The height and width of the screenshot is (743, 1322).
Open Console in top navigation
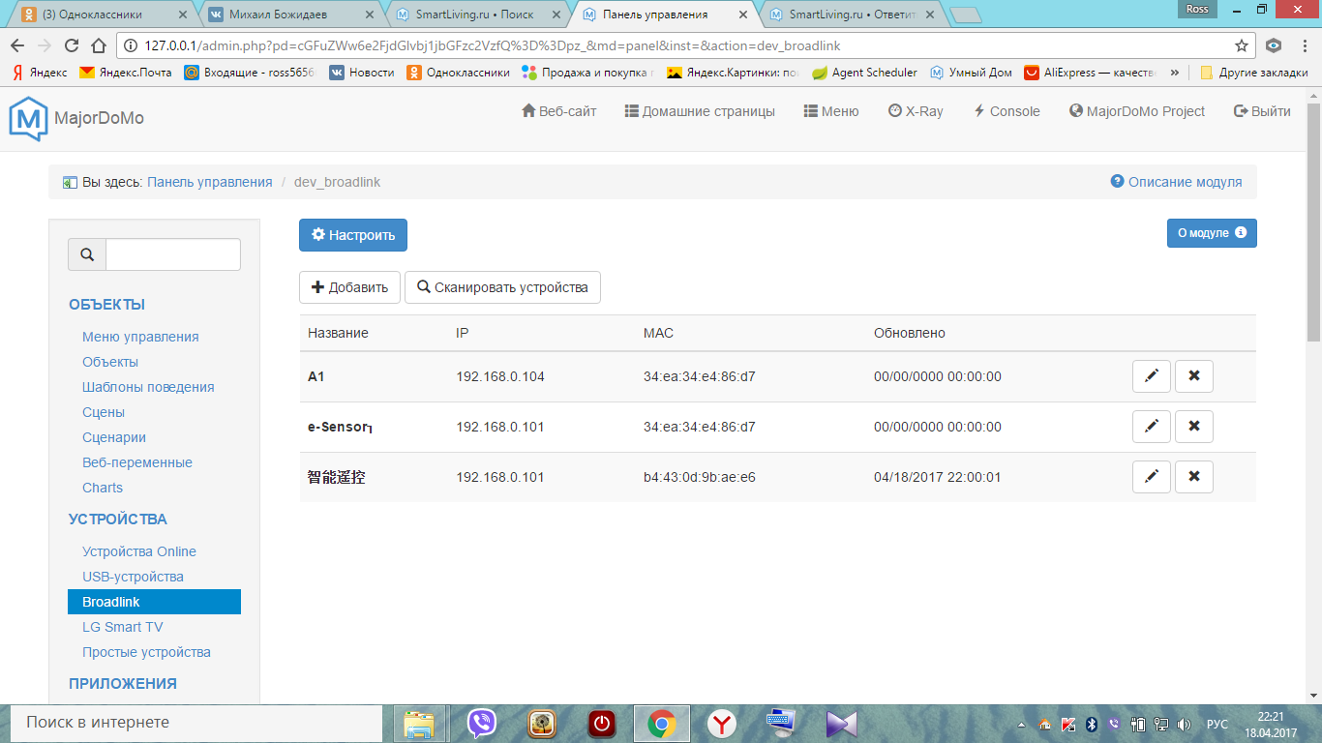click(1007, 111)
